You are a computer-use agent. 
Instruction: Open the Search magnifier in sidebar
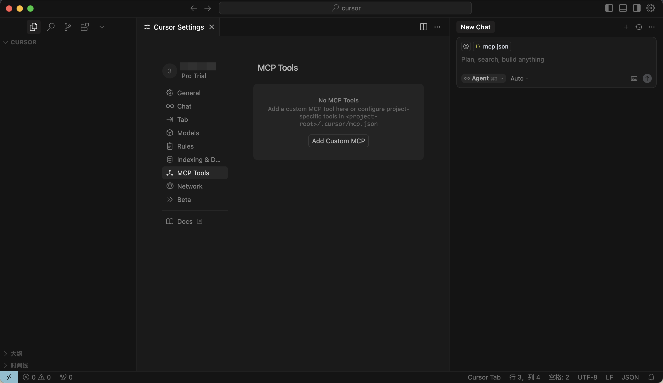(51, 27)
